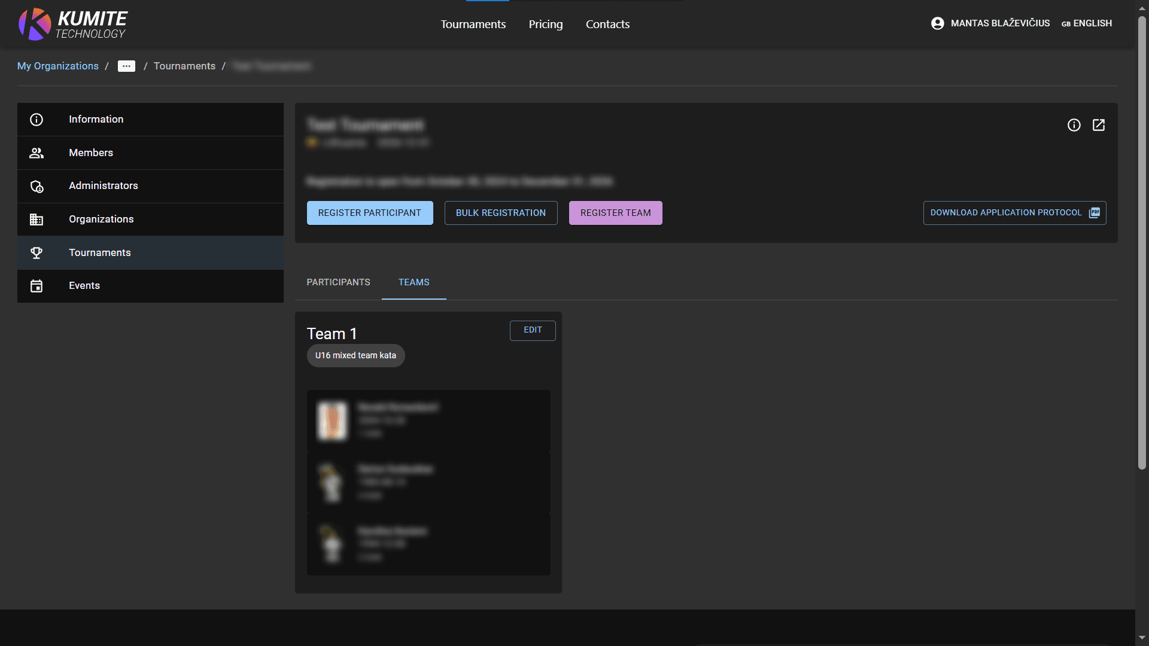
Task: Open the English language selector
Action: (1087, 23)
